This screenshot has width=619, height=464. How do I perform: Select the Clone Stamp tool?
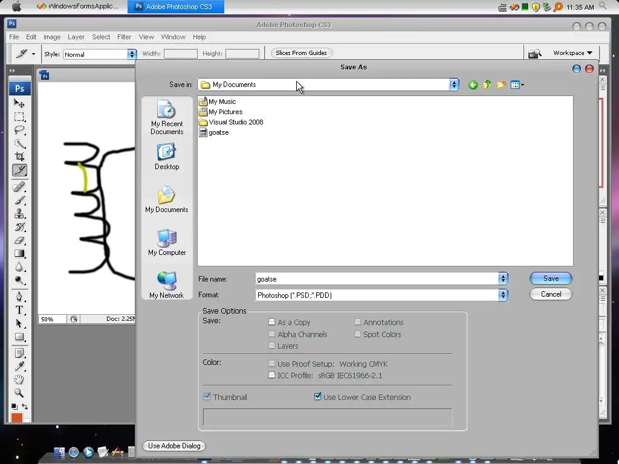coord(19,213)
